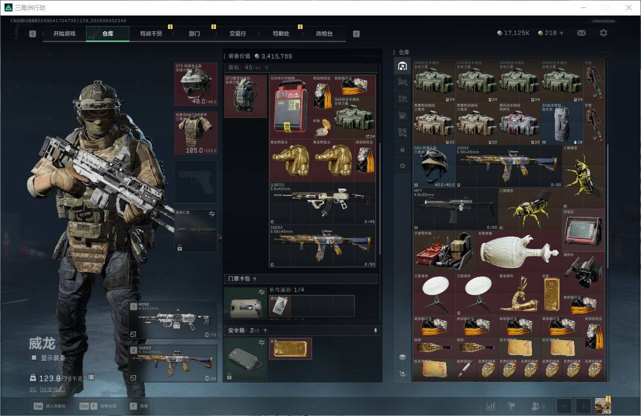641x416 pixels.
Task: Select the body armor slot showing 125.0
Action: coord(195,133)
